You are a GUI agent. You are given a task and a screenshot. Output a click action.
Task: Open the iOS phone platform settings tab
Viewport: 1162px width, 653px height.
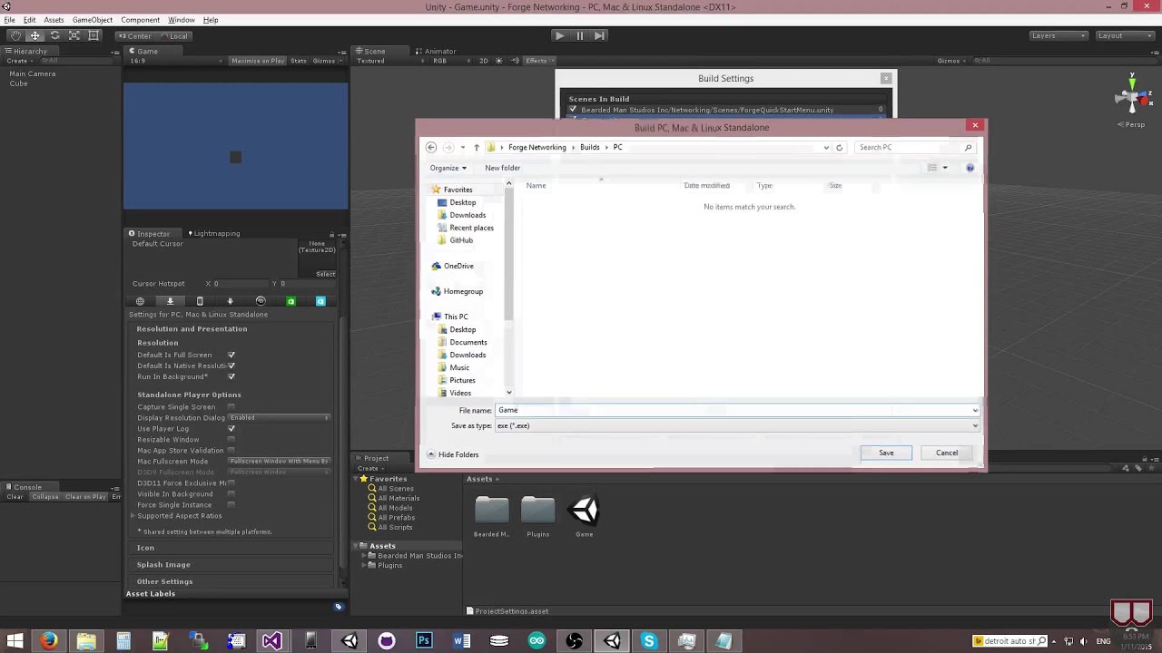click(200, 301)
